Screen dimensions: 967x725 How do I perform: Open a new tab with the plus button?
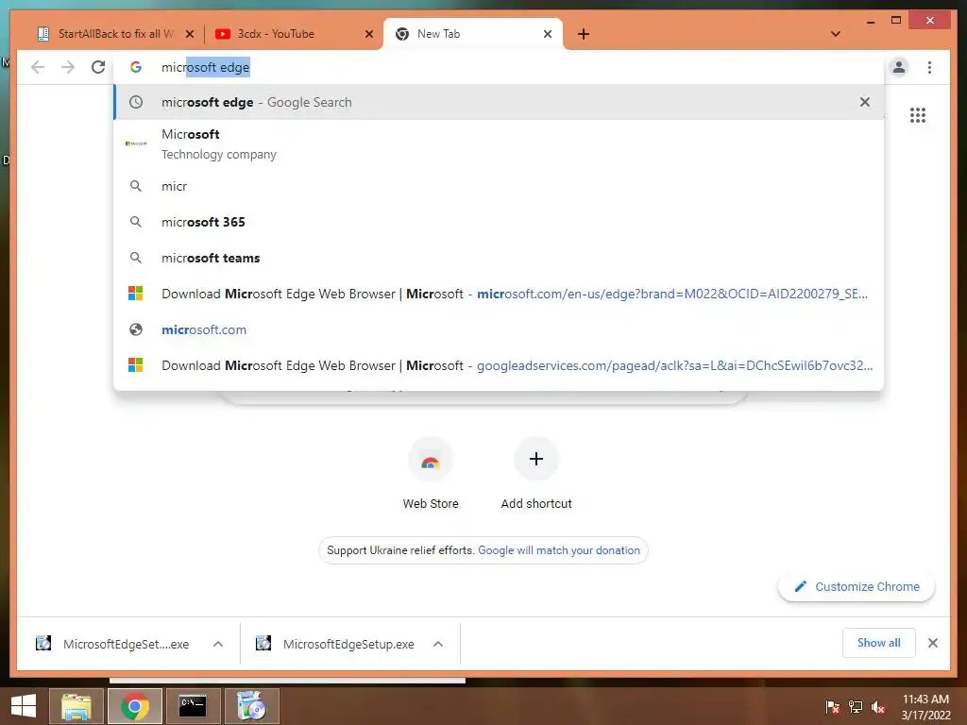tap(584, 34)
